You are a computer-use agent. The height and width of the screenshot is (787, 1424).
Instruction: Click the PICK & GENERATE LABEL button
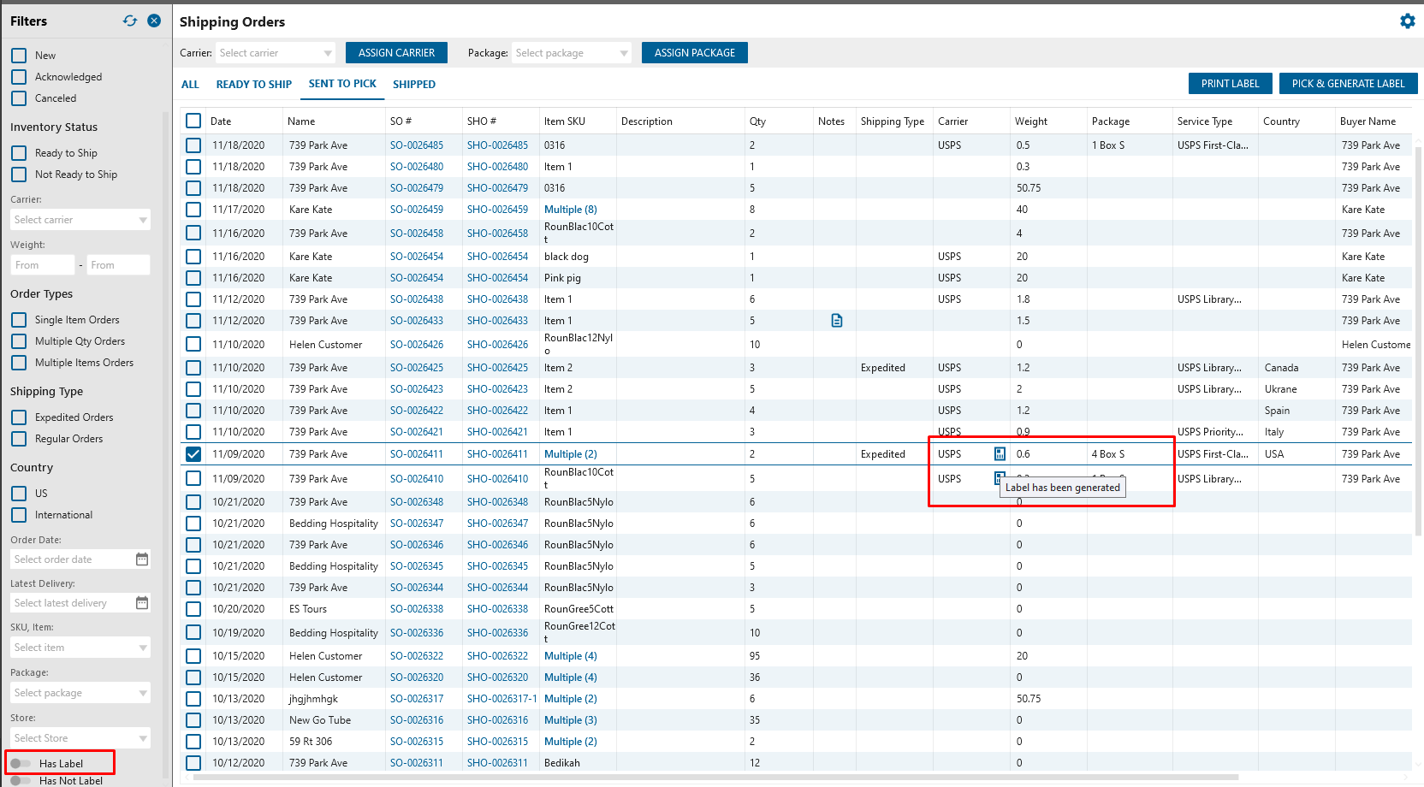pyautogui.click(x=1348, y=84)
